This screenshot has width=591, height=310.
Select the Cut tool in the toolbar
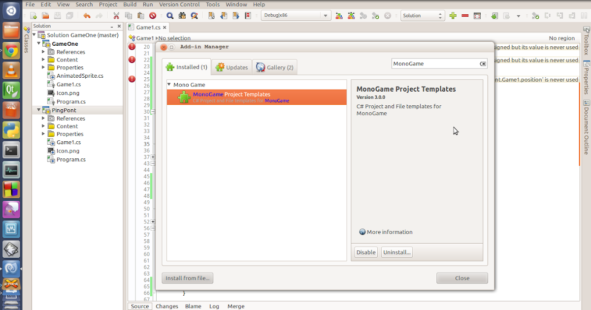pyautogui.click(x=116, y=15)
